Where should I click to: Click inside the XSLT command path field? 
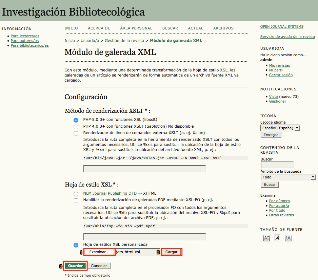click(x=145, y=168)
